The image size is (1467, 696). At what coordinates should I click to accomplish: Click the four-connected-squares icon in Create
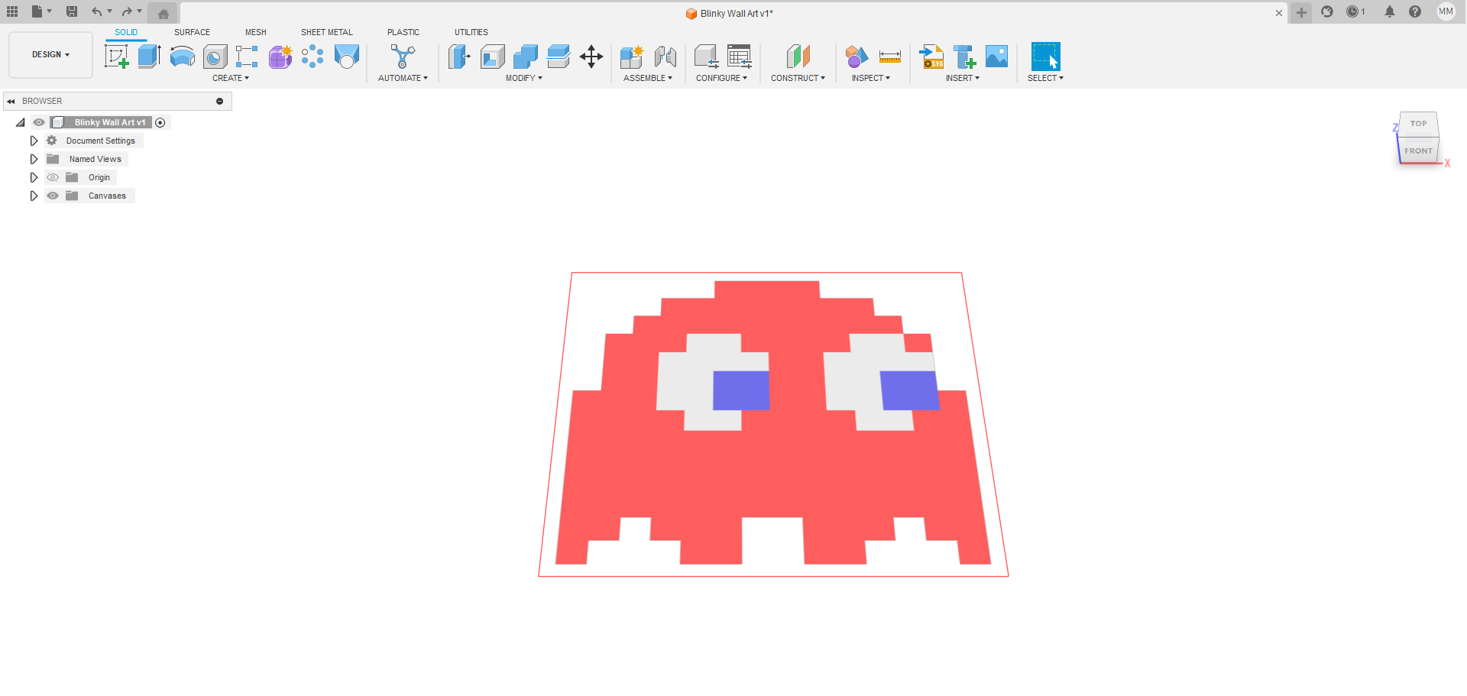[x=247, y=57]
